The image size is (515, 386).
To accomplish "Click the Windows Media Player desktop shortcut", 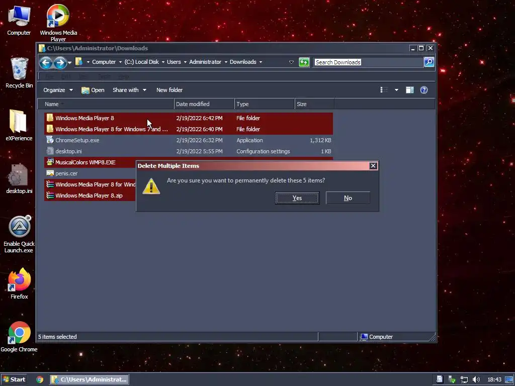I will click(x=58, y=23).
